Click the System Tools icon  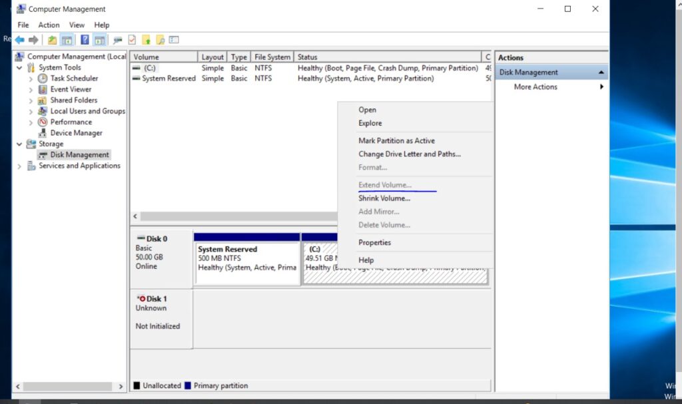point(31,67)
